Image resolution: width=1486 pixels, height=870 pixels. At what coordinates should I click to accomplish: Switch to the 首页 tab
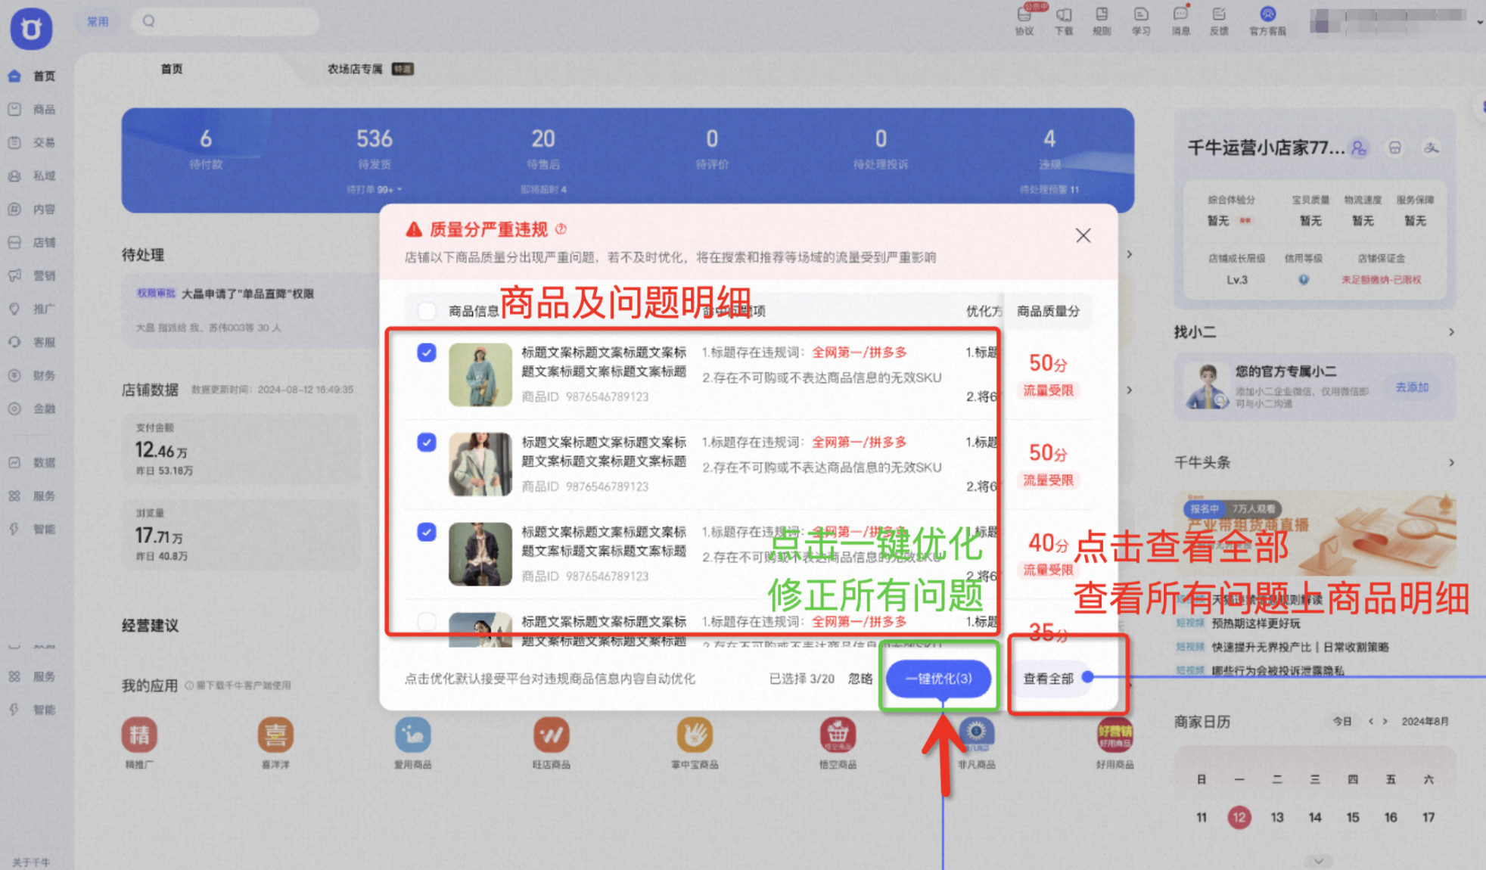click(x=172, y=69)
